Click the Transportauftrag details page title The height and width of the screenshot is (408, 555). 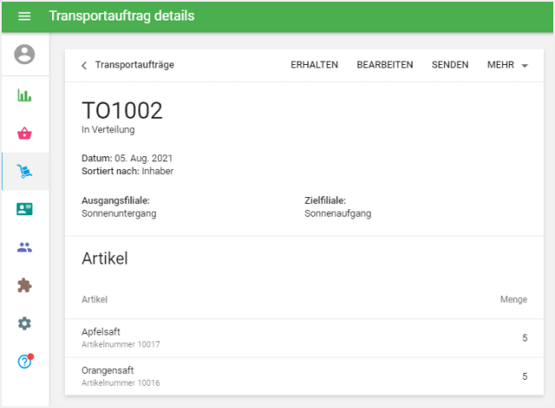[122, 16]
